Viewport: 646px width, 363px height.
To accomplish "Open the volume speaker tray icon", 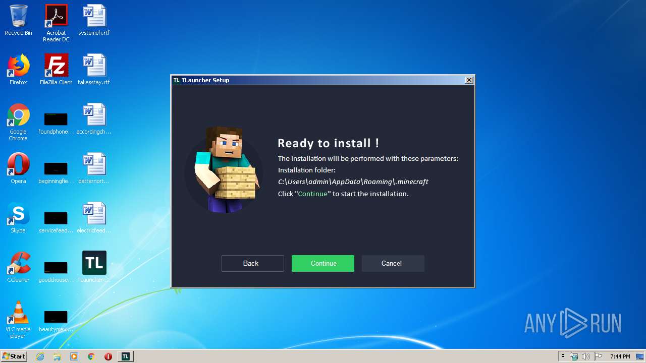I will (586, 356).
